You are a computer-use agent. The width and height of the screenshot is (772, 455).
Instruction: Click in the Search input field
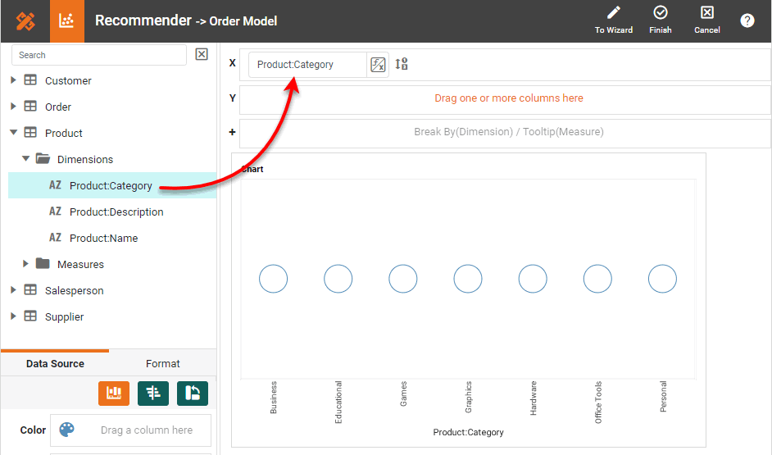(98, 55)
